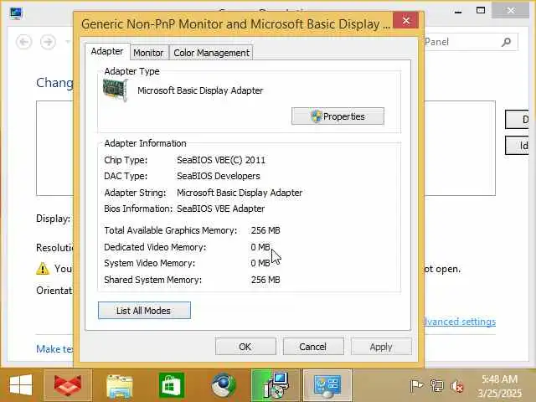The width and height of the screenshot is (536, 402).
Task: Click the Chip Type value SeaBIOS VBE(C) 2011
Action: click(221, 160)
